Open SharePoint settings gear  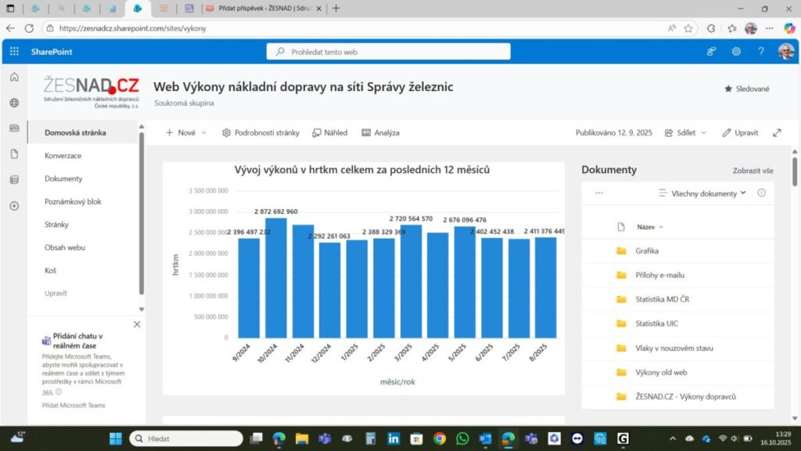736,52
